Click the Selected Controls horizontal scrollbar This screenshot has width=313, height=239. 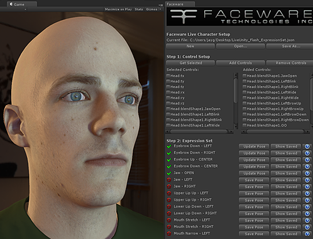(x=199, y=131)
